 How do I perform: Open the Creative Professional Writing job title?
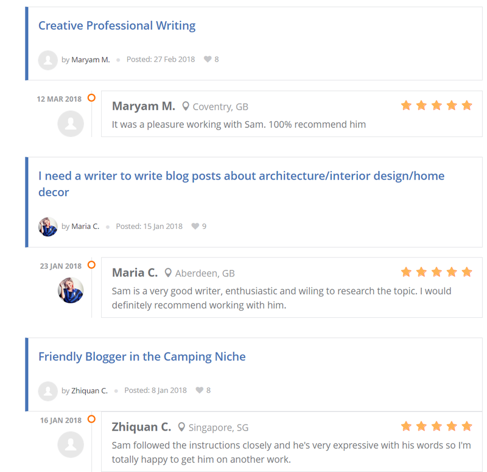click(x=117, y=26)
